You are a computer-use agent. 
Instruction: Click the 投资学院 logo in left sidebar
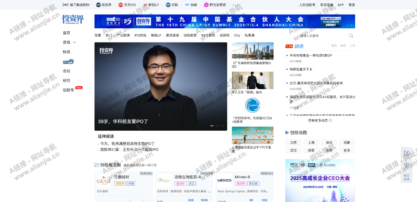(x=68, y=62)
